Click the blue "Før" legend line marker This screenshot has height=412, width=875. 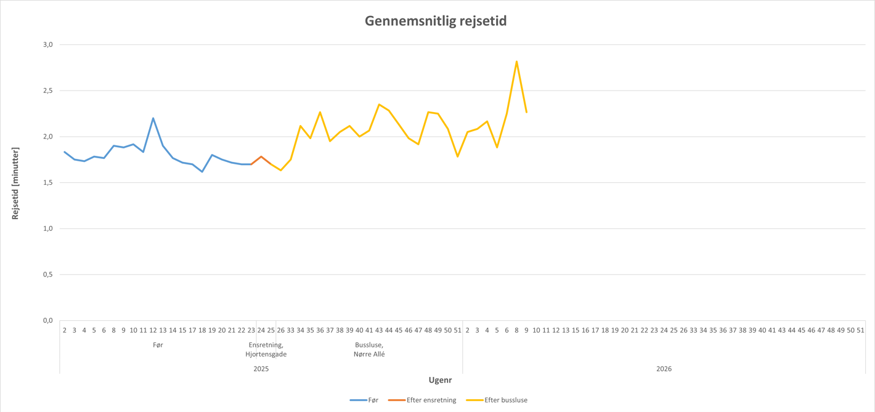point(358,400)
